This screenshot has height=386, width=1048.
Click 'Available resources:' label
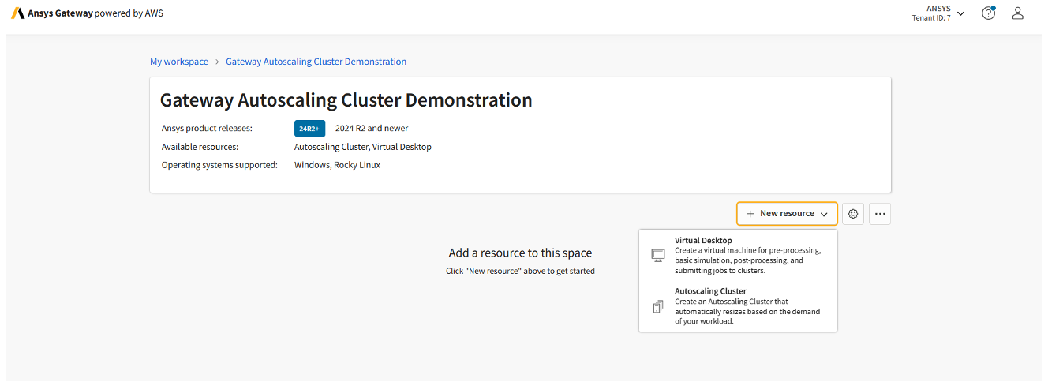[x=200, y=147]
